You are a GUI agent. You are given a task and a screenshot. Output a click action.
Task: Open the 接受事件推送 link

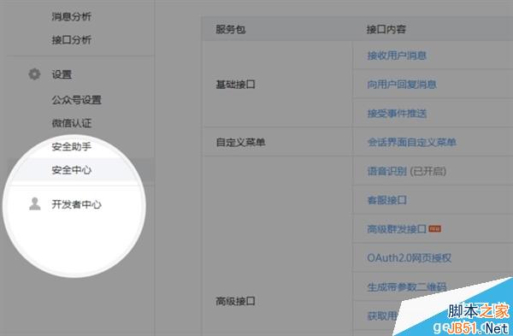(397, 114)
